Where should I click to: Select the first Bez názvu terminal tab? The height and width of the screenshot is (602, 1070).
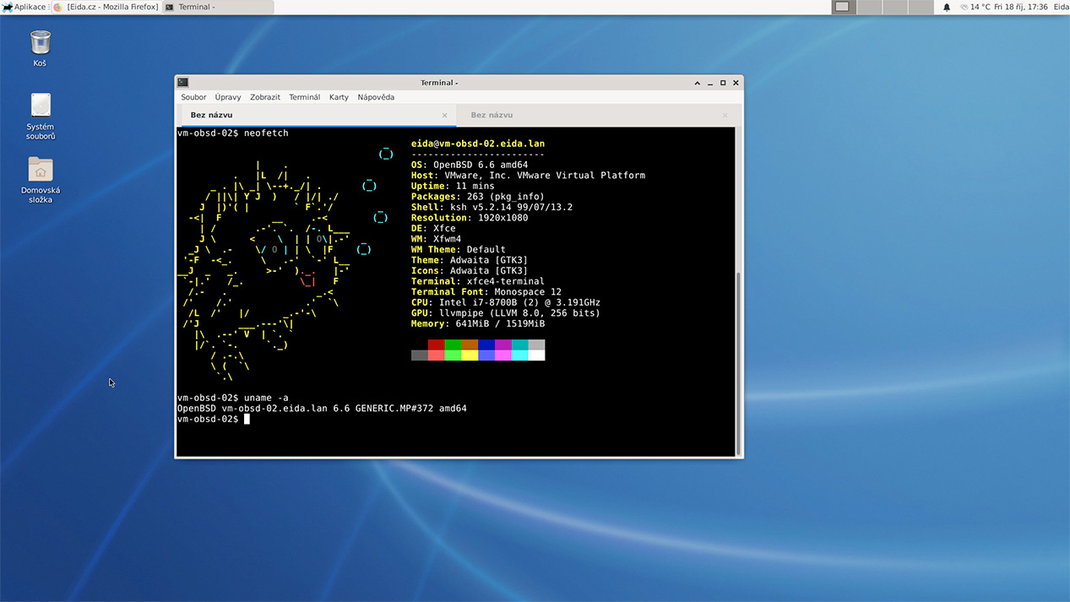click(x=318, y=115)
